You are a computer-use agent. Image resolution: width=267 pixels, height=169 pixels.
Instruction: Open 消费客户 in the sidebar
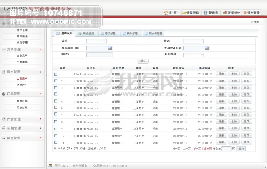point(22,84)
